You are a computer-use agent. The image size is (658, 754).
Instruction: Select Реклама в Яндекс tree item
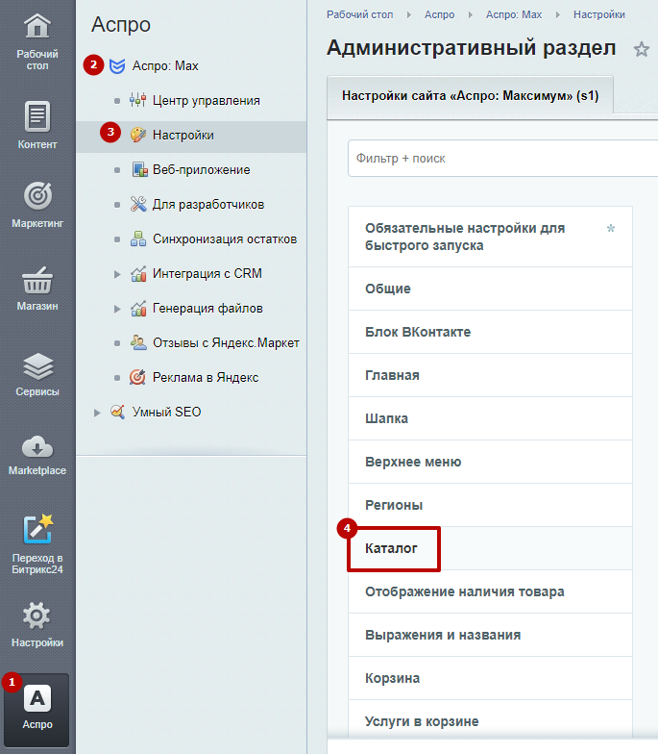click(x=206, y=377)
